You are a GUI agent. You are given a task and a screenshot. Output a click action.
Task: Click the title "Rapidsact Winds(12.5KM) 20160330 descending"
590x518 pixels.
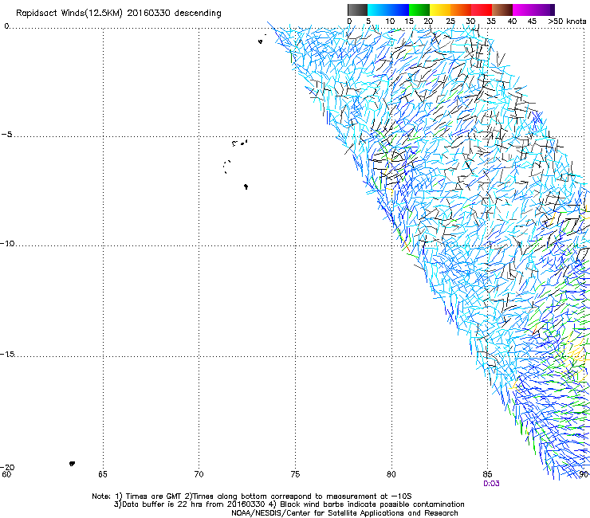click(x=119, y=14)
